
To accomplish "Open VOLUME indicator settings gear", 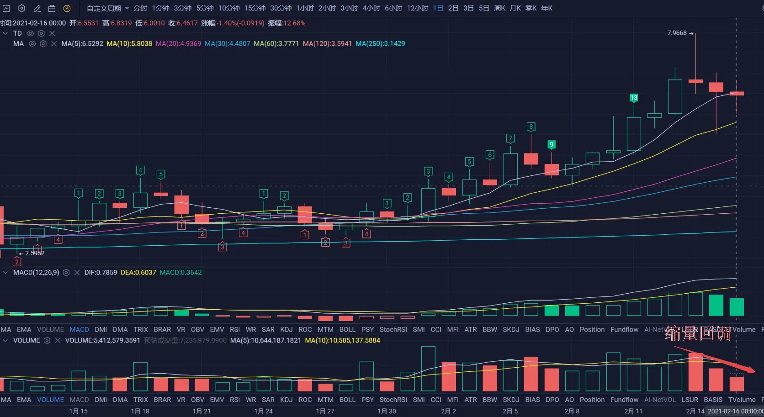I will coord(47,341).
